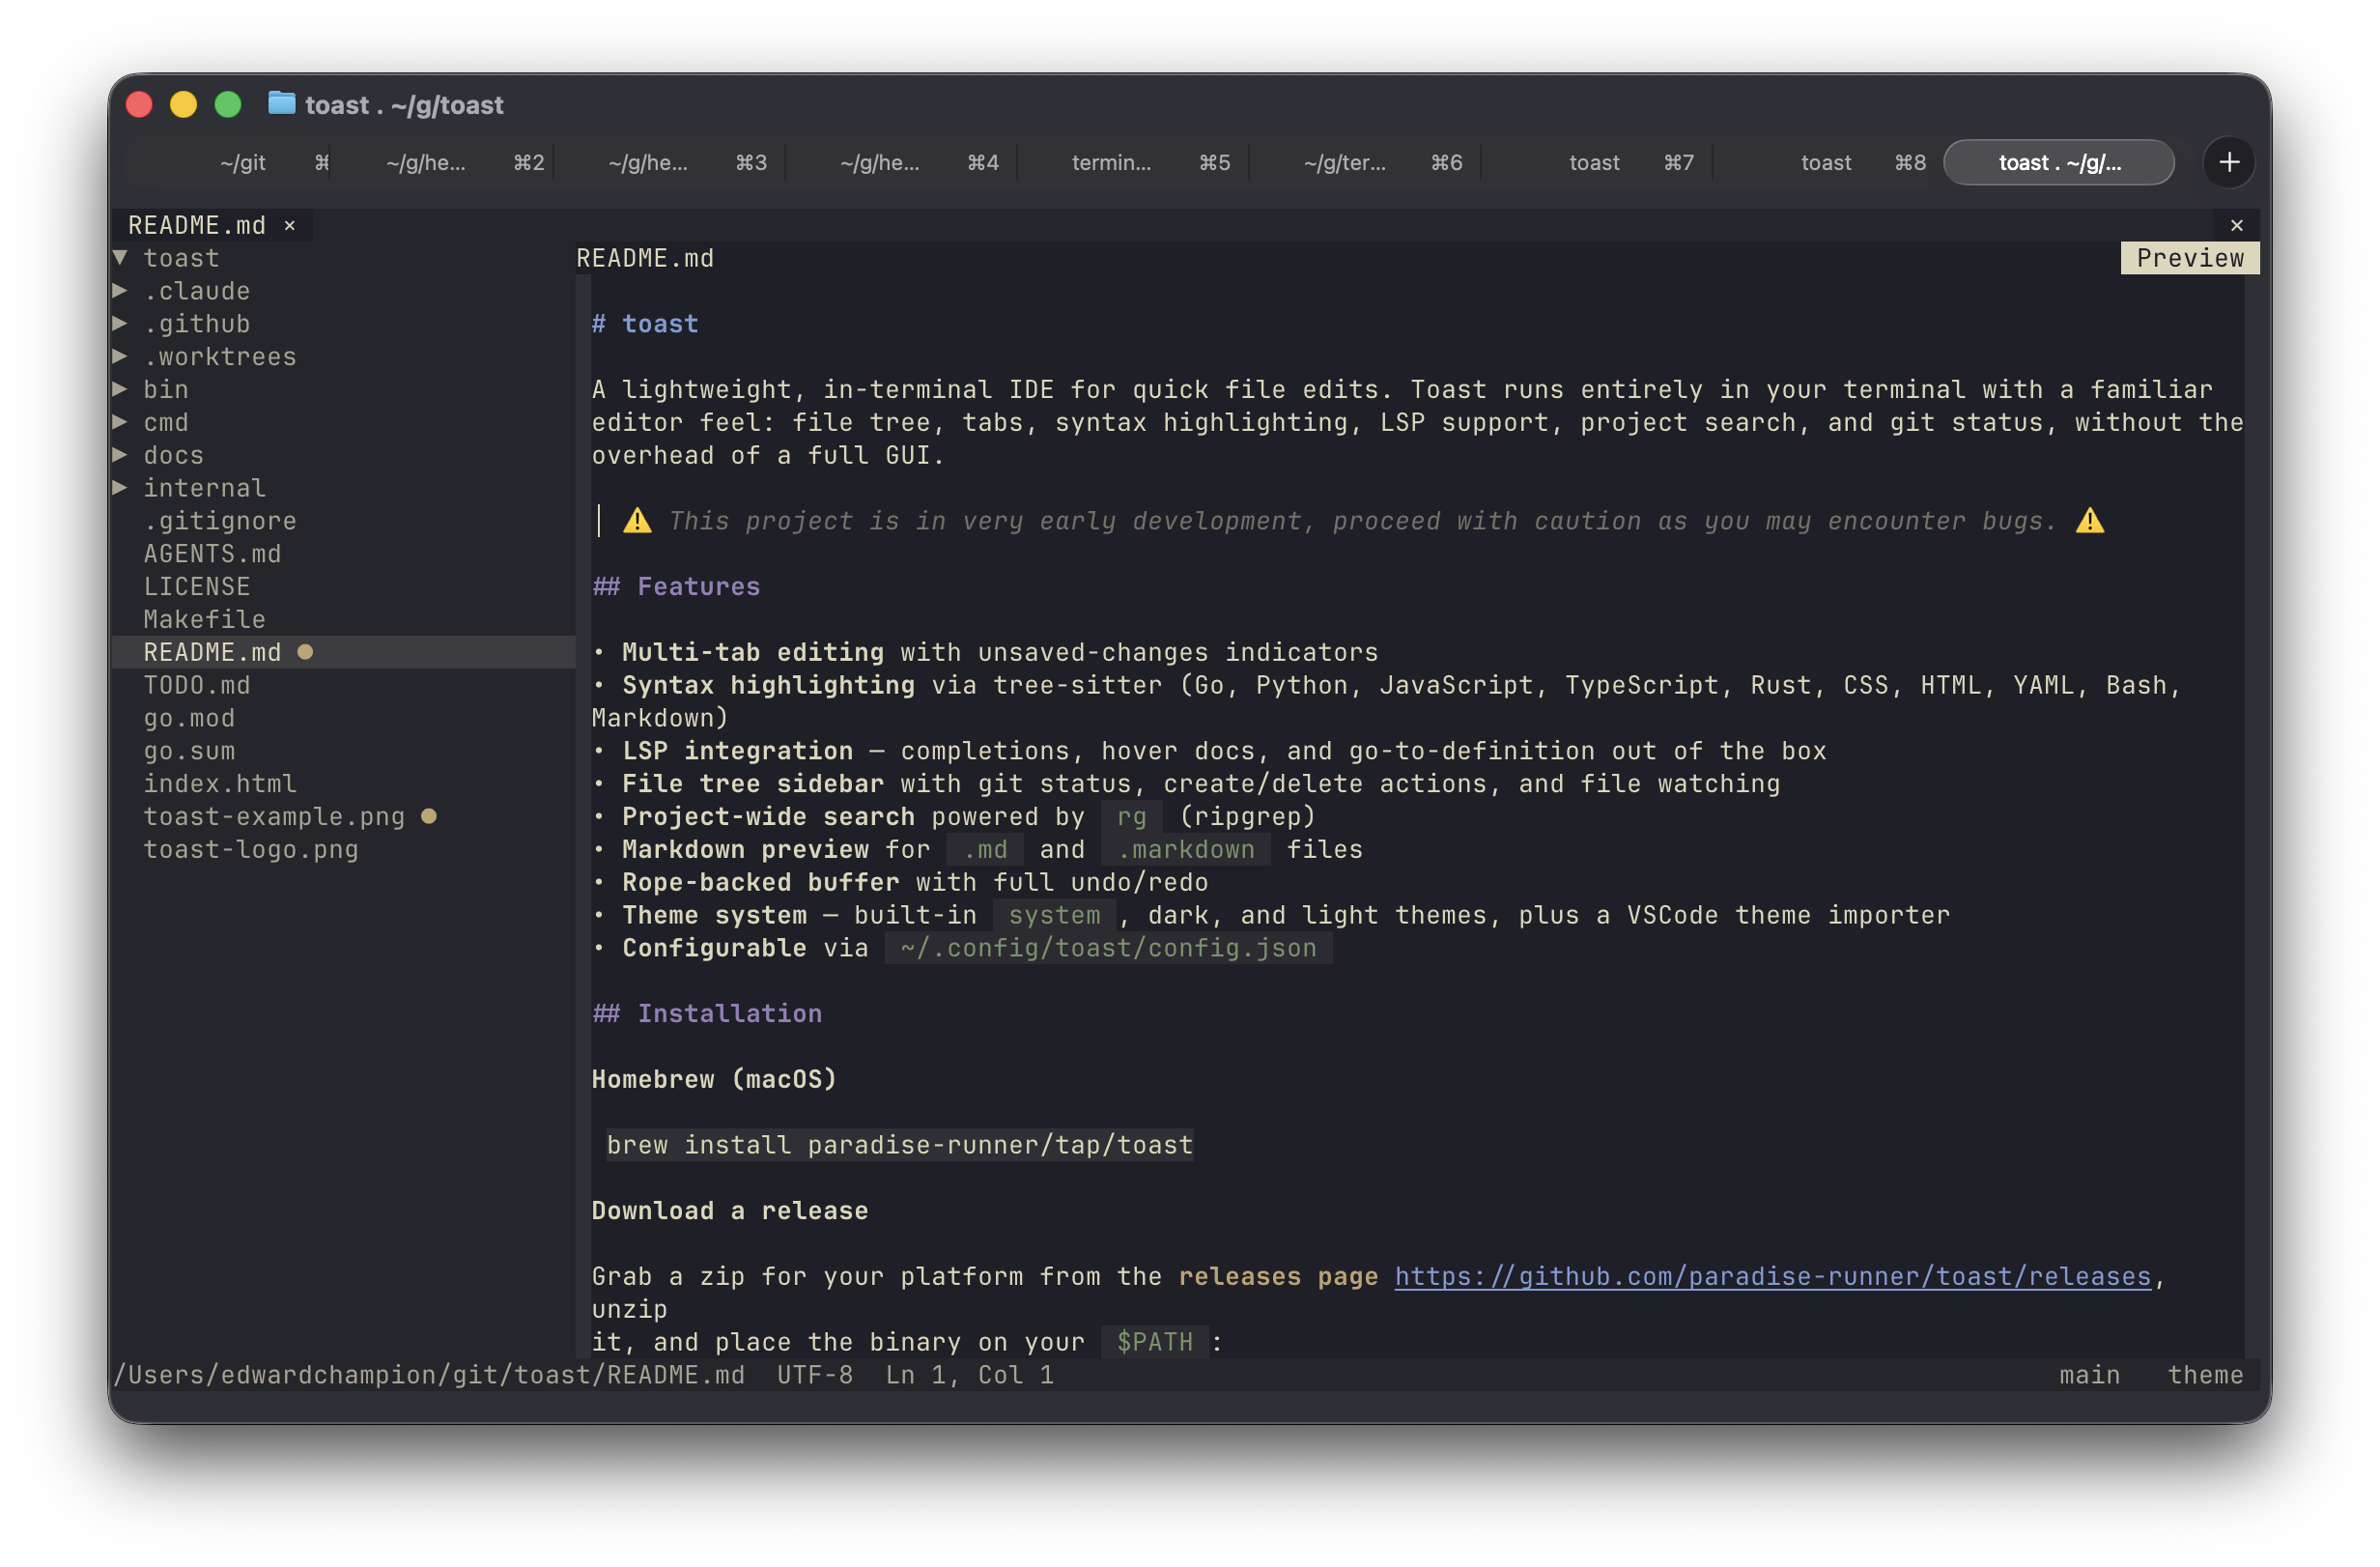The width and height of the screenshot is (2380, 1567).
Task: Click the file path in the status bar
Action: point(429,1376)
